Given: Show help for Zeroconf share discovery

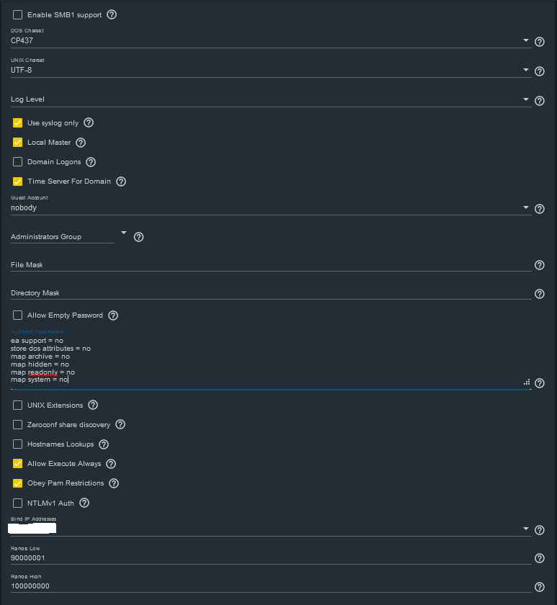Looking at the screenshot, I should [x=120, y=424].
